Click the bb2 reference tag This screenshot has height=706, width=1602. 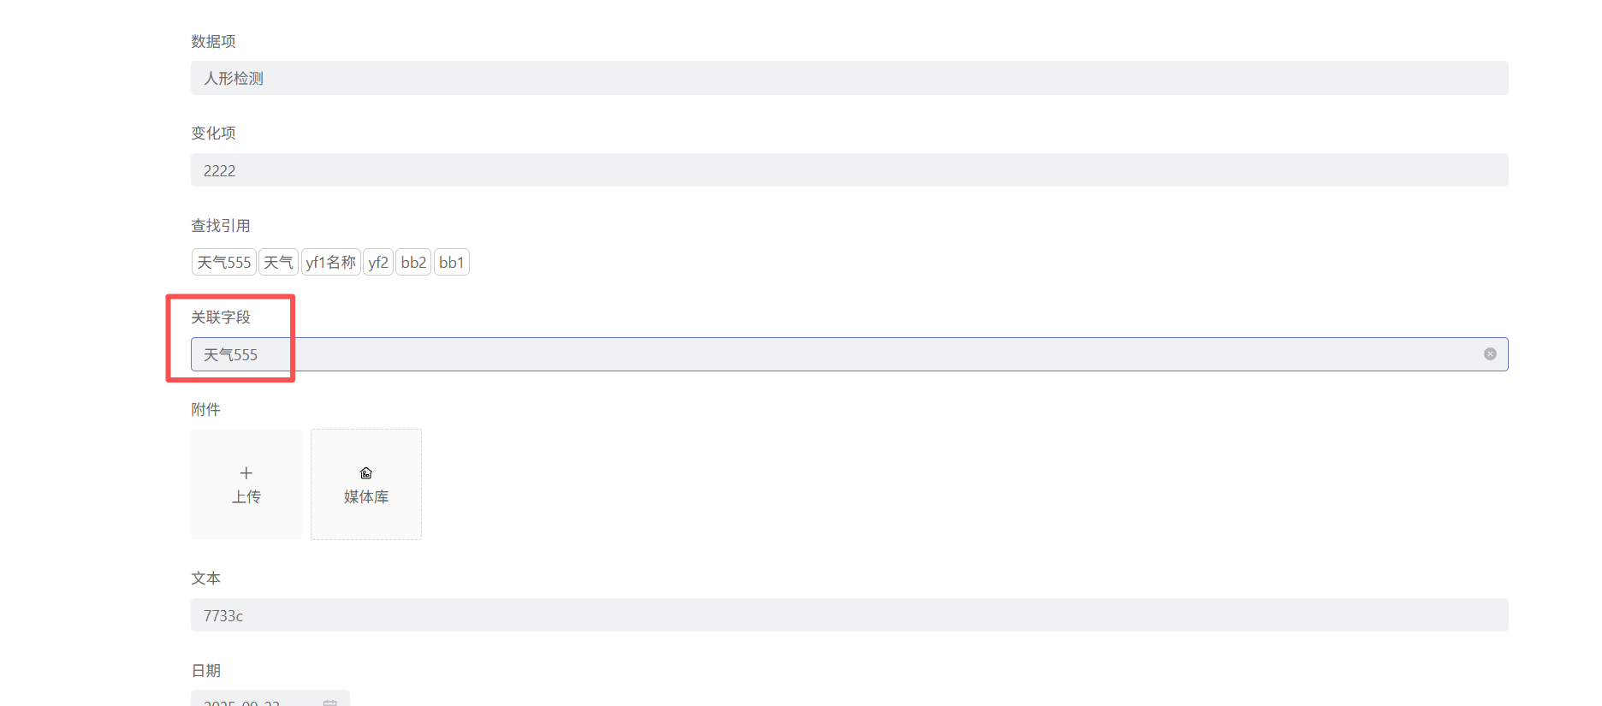(x=413, y=262)
